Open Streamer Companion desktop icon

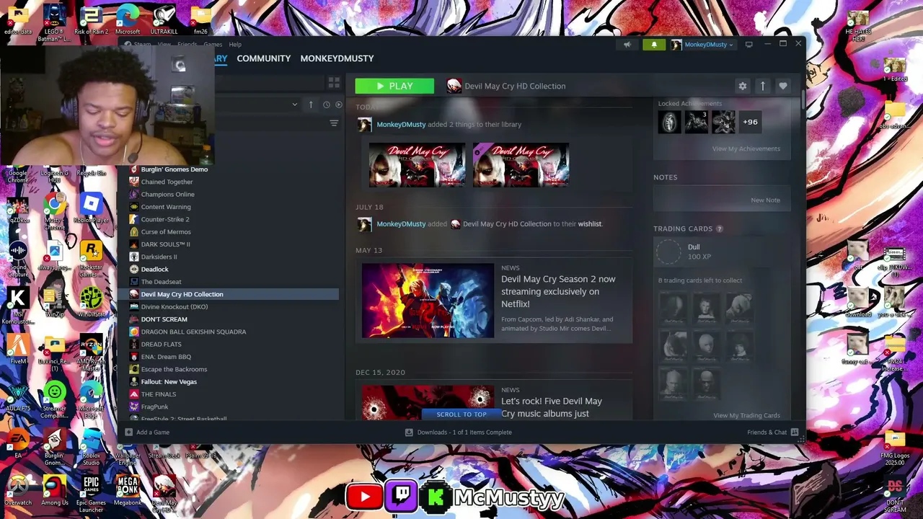click(54, 399)
